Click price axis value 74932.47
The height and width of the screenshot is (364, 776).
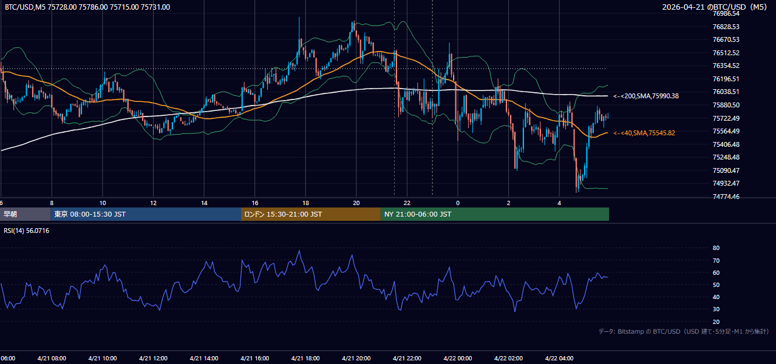[726, 183]
